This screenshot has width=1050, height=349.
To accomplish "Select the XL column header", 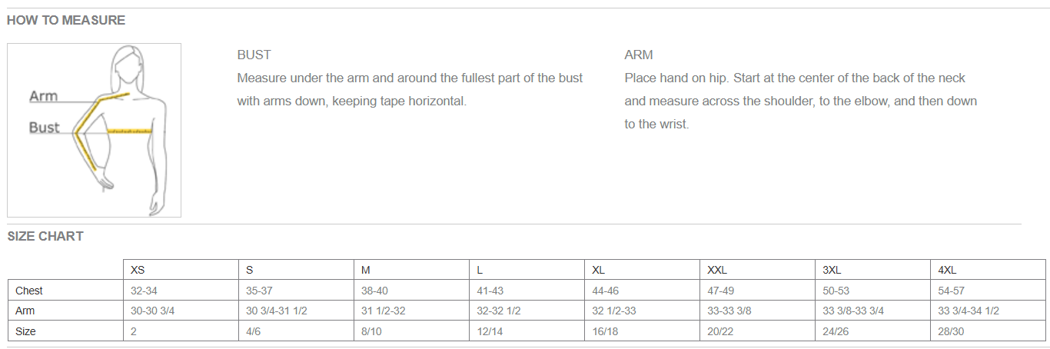I will click(x=599, y=270).
